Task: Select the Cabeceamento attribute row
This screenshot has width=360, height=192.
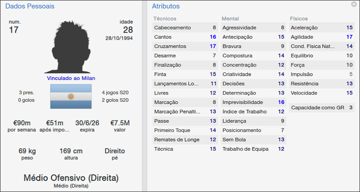Action: (185, 27)
